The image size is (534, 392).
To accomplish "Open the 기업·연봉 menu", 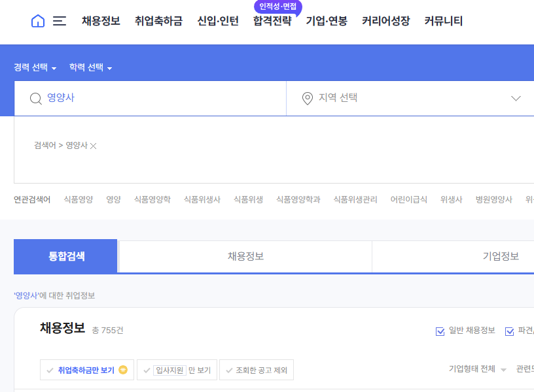I will coord(327,21).
